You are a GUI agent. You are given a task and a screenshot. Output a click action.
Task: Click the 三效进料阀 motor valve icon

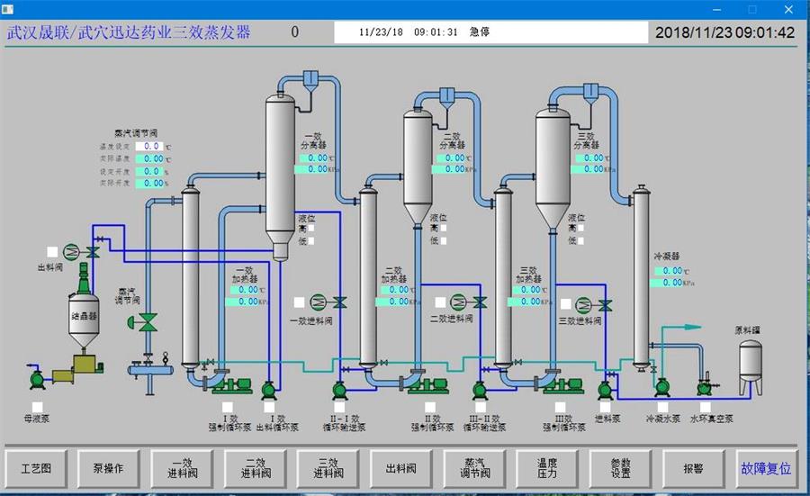(x=585, y=303)
